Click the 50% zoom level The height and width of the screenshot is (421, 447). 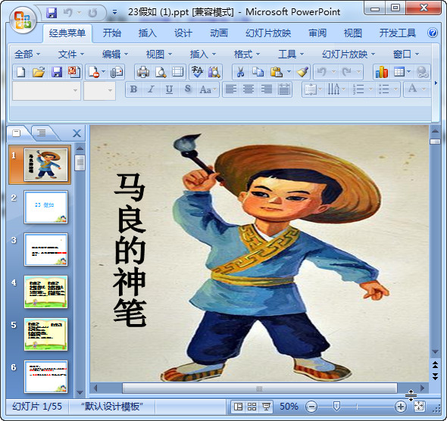(289, 407)
